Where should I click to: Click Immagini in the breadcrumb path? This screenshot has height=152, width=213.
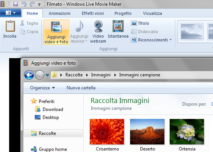101,75
